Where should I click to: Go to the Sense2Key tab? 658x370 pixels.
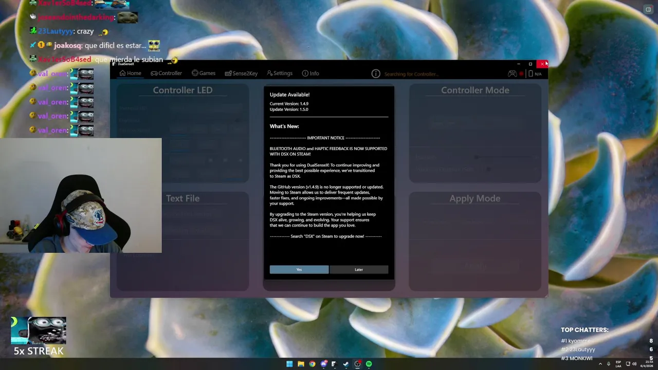pyautogui.click(x=241, y=73)
